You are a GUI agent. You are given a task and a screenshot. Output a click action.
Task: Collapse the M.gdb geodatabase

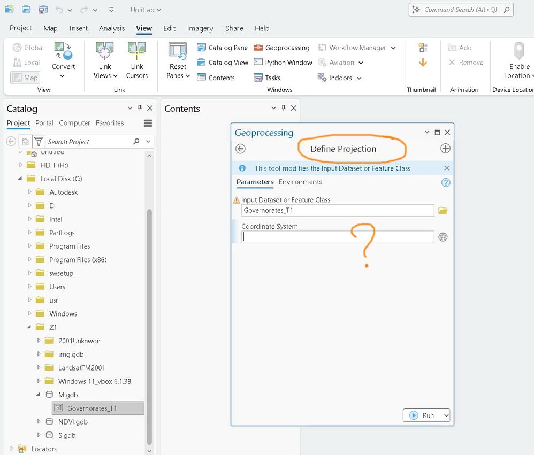click(x=38, y=395)
